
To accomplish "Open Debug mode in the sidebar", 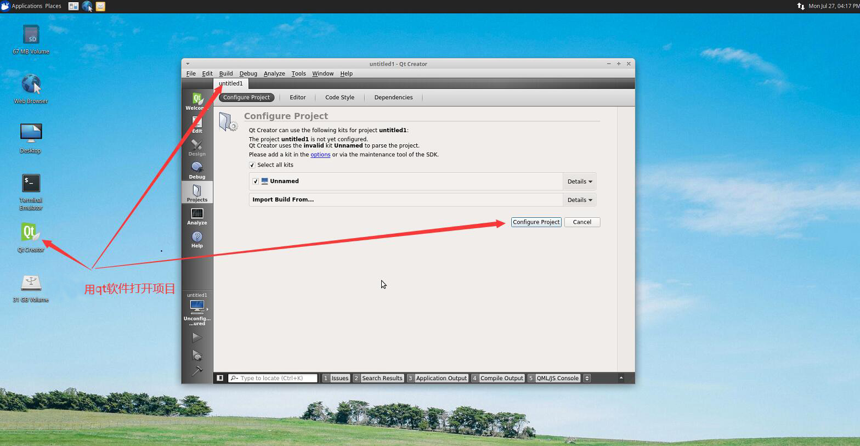I will [197, 171].
